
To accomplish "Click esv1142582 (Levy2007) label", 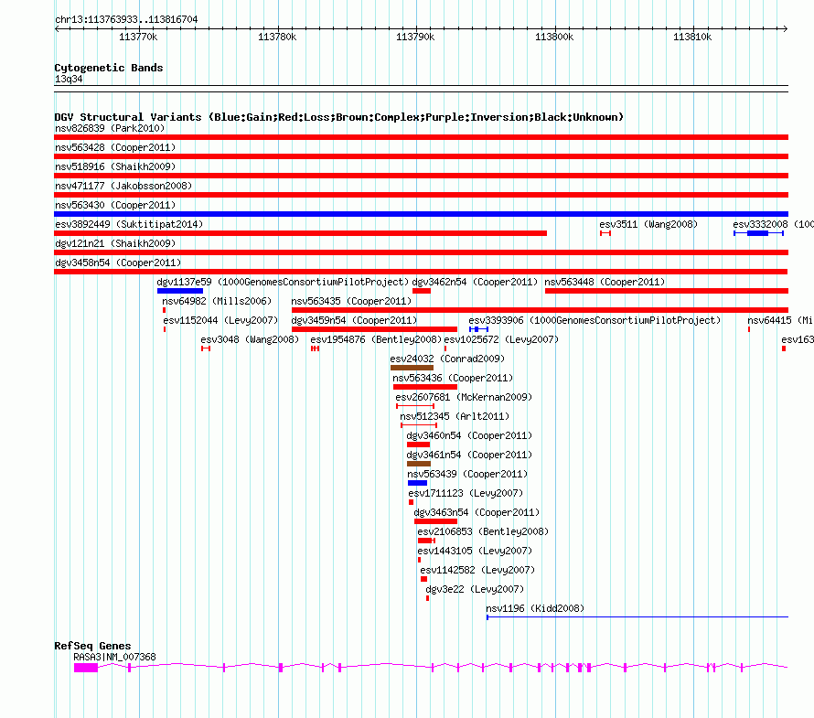I will point(477,570).
